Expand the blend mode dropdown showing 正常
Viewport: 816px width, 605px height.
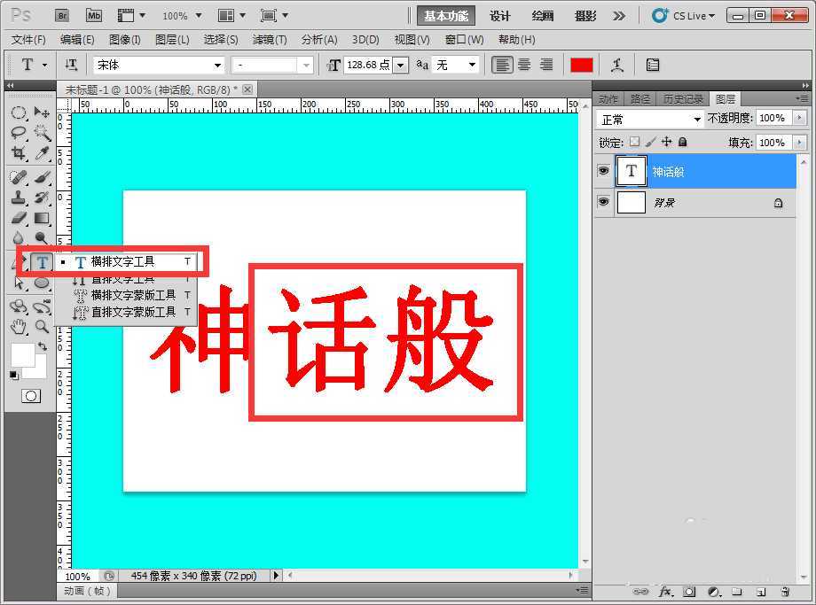pos(698,118)
